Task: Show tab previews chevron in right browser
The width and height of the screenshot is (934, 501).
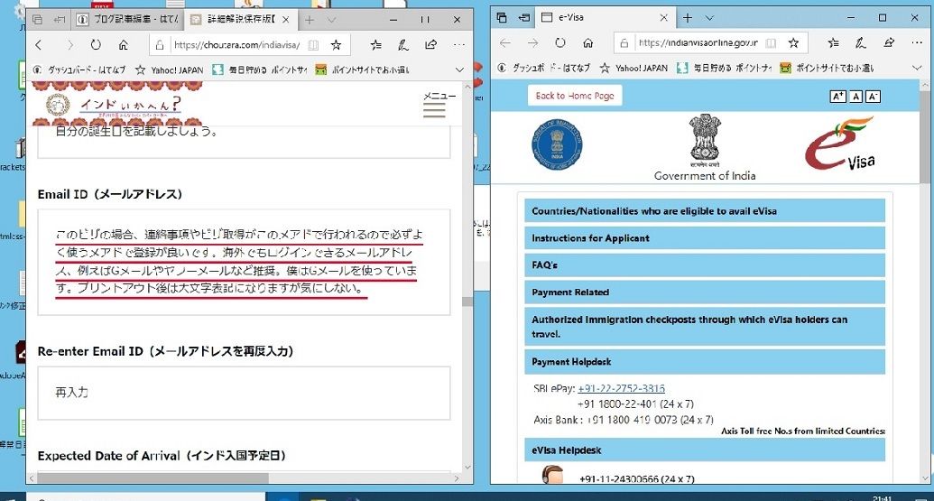Action: 709,18
